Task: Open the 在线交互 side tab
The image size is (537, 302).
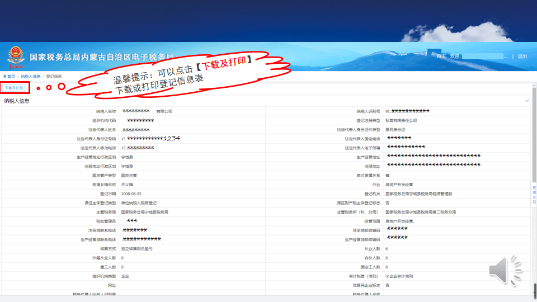Action: coord(534,195)
